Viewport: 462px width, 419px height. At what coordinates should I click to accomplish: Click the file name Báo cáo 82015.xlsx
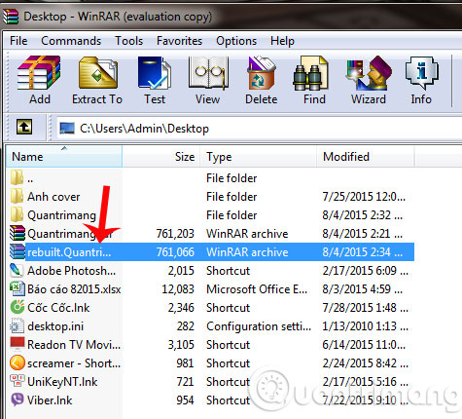(74, 289)
